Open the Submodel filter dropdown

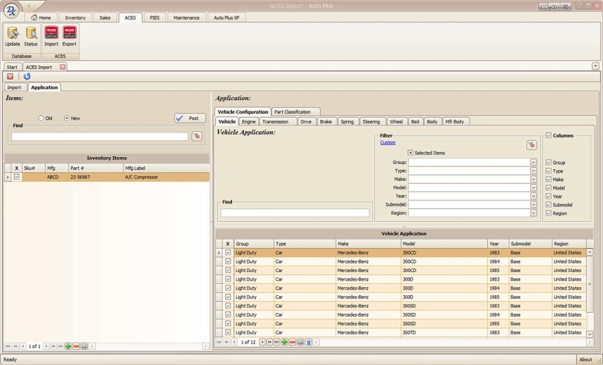coord(534,205)
